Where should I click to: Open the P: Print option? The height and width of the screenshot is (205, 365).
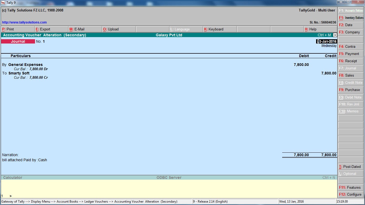18,29
